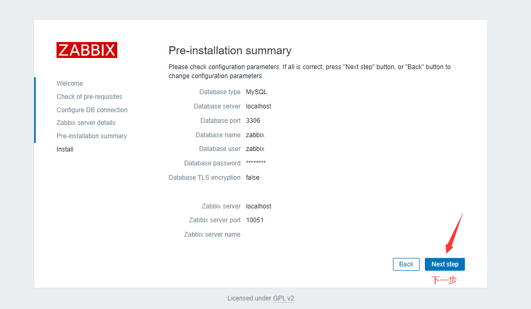Viewport: 531px width, 309px height.
Task: Click the Database name label
Action: tap(218, 135)
